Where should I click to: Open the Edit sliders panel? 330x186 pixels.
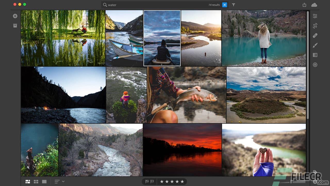click(315, 16)
